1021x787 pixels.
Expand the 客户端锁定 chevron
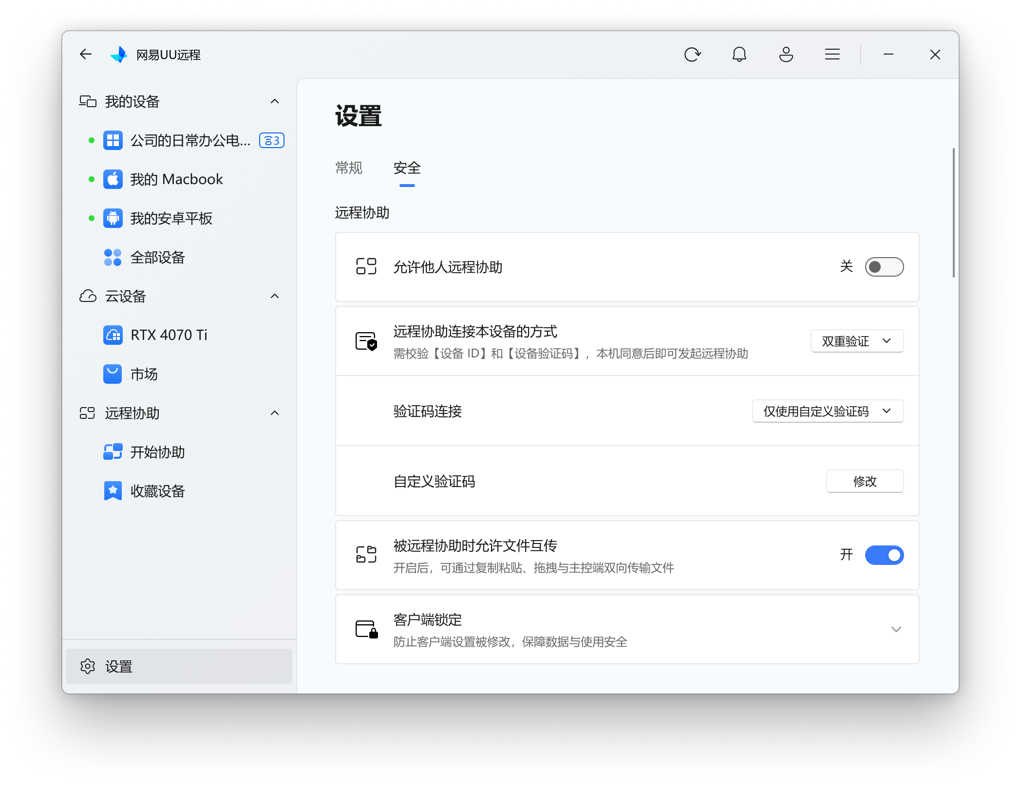click(x=896, y=629)
